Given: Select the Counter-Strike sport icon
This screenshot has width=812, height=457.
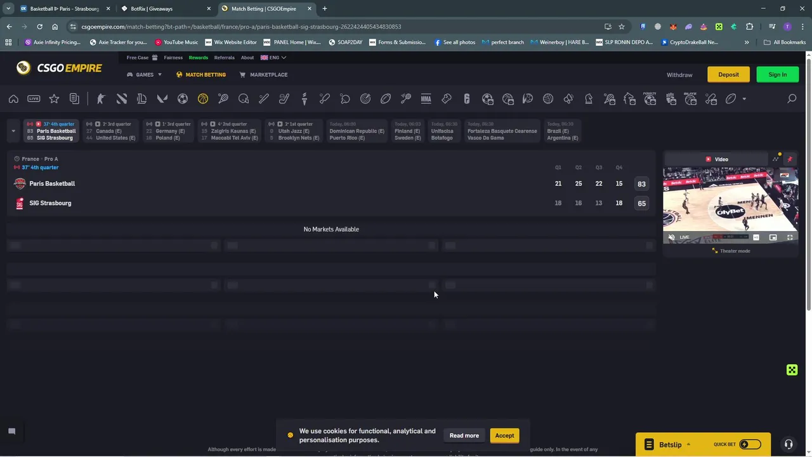Looking at the screenshot, I should 100,99.
